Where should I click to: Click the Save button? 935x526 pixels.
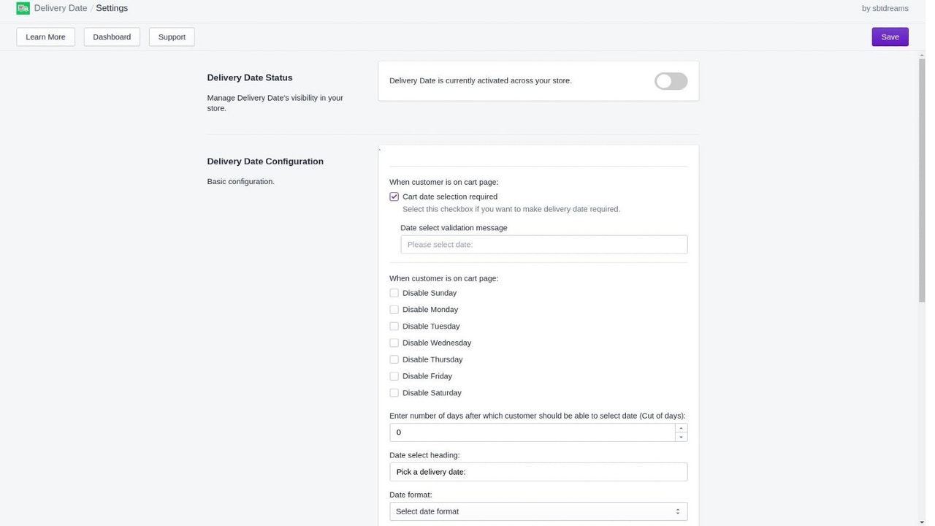pos(890,37)
